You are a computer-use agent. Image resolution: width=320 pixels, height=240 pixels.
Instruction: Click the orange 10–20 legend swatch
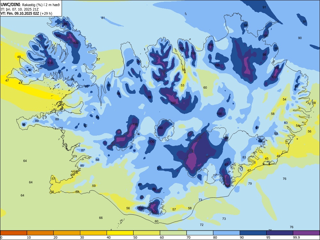pyautogui.click(x=40, y=233)
